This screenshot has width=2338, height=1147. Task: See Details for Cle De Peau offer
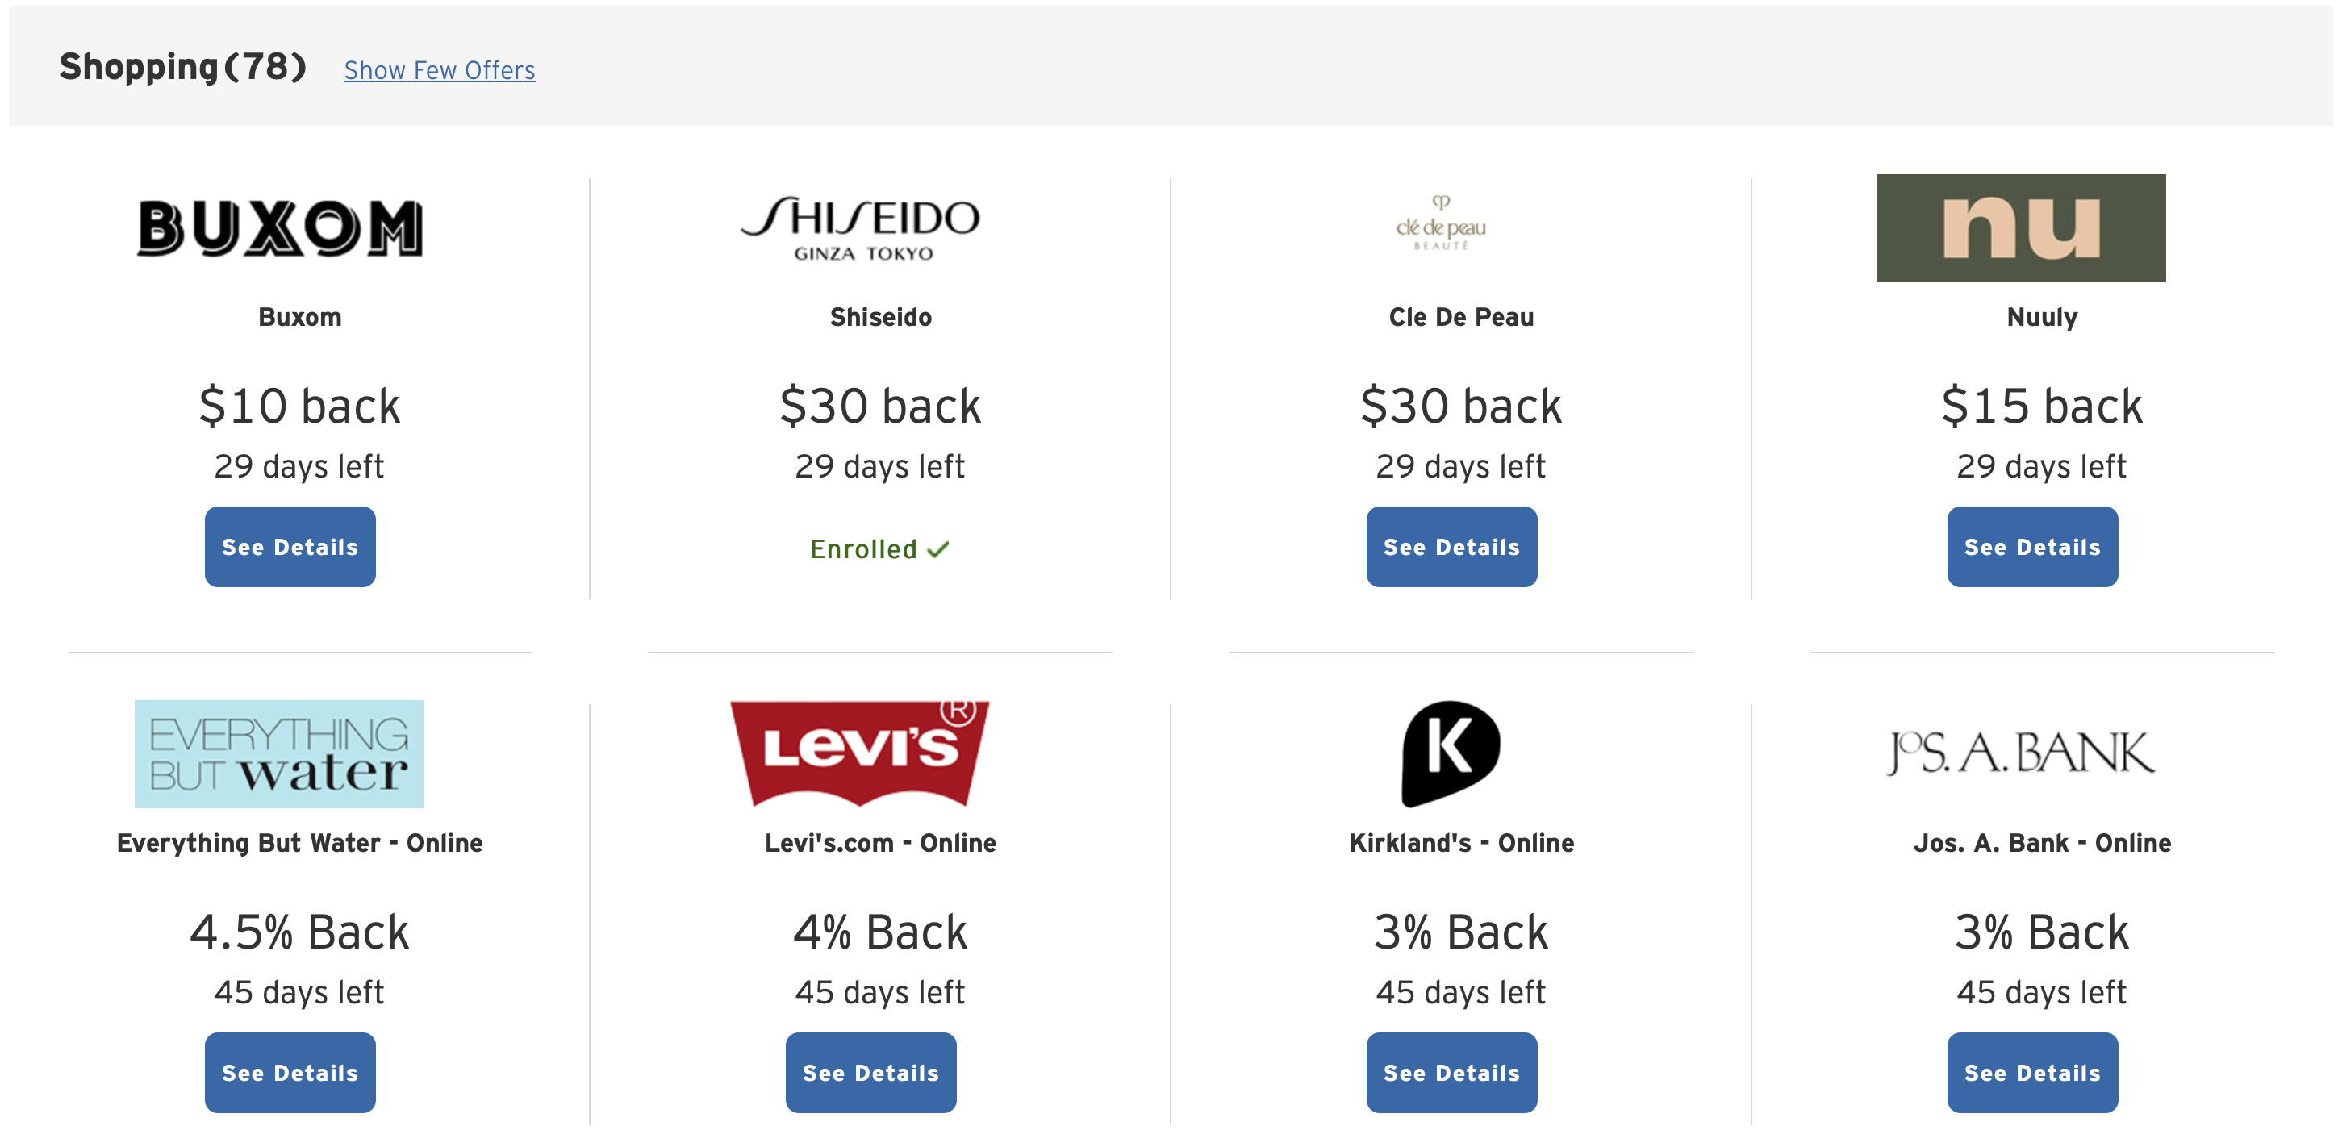click(1452, 546)
